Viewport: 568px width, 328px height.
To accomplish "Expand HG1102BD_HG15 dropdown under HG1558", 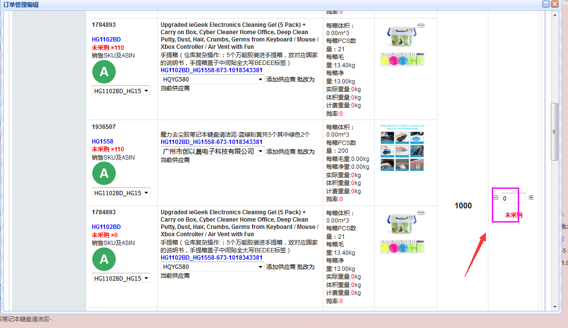I will point(121,193).
